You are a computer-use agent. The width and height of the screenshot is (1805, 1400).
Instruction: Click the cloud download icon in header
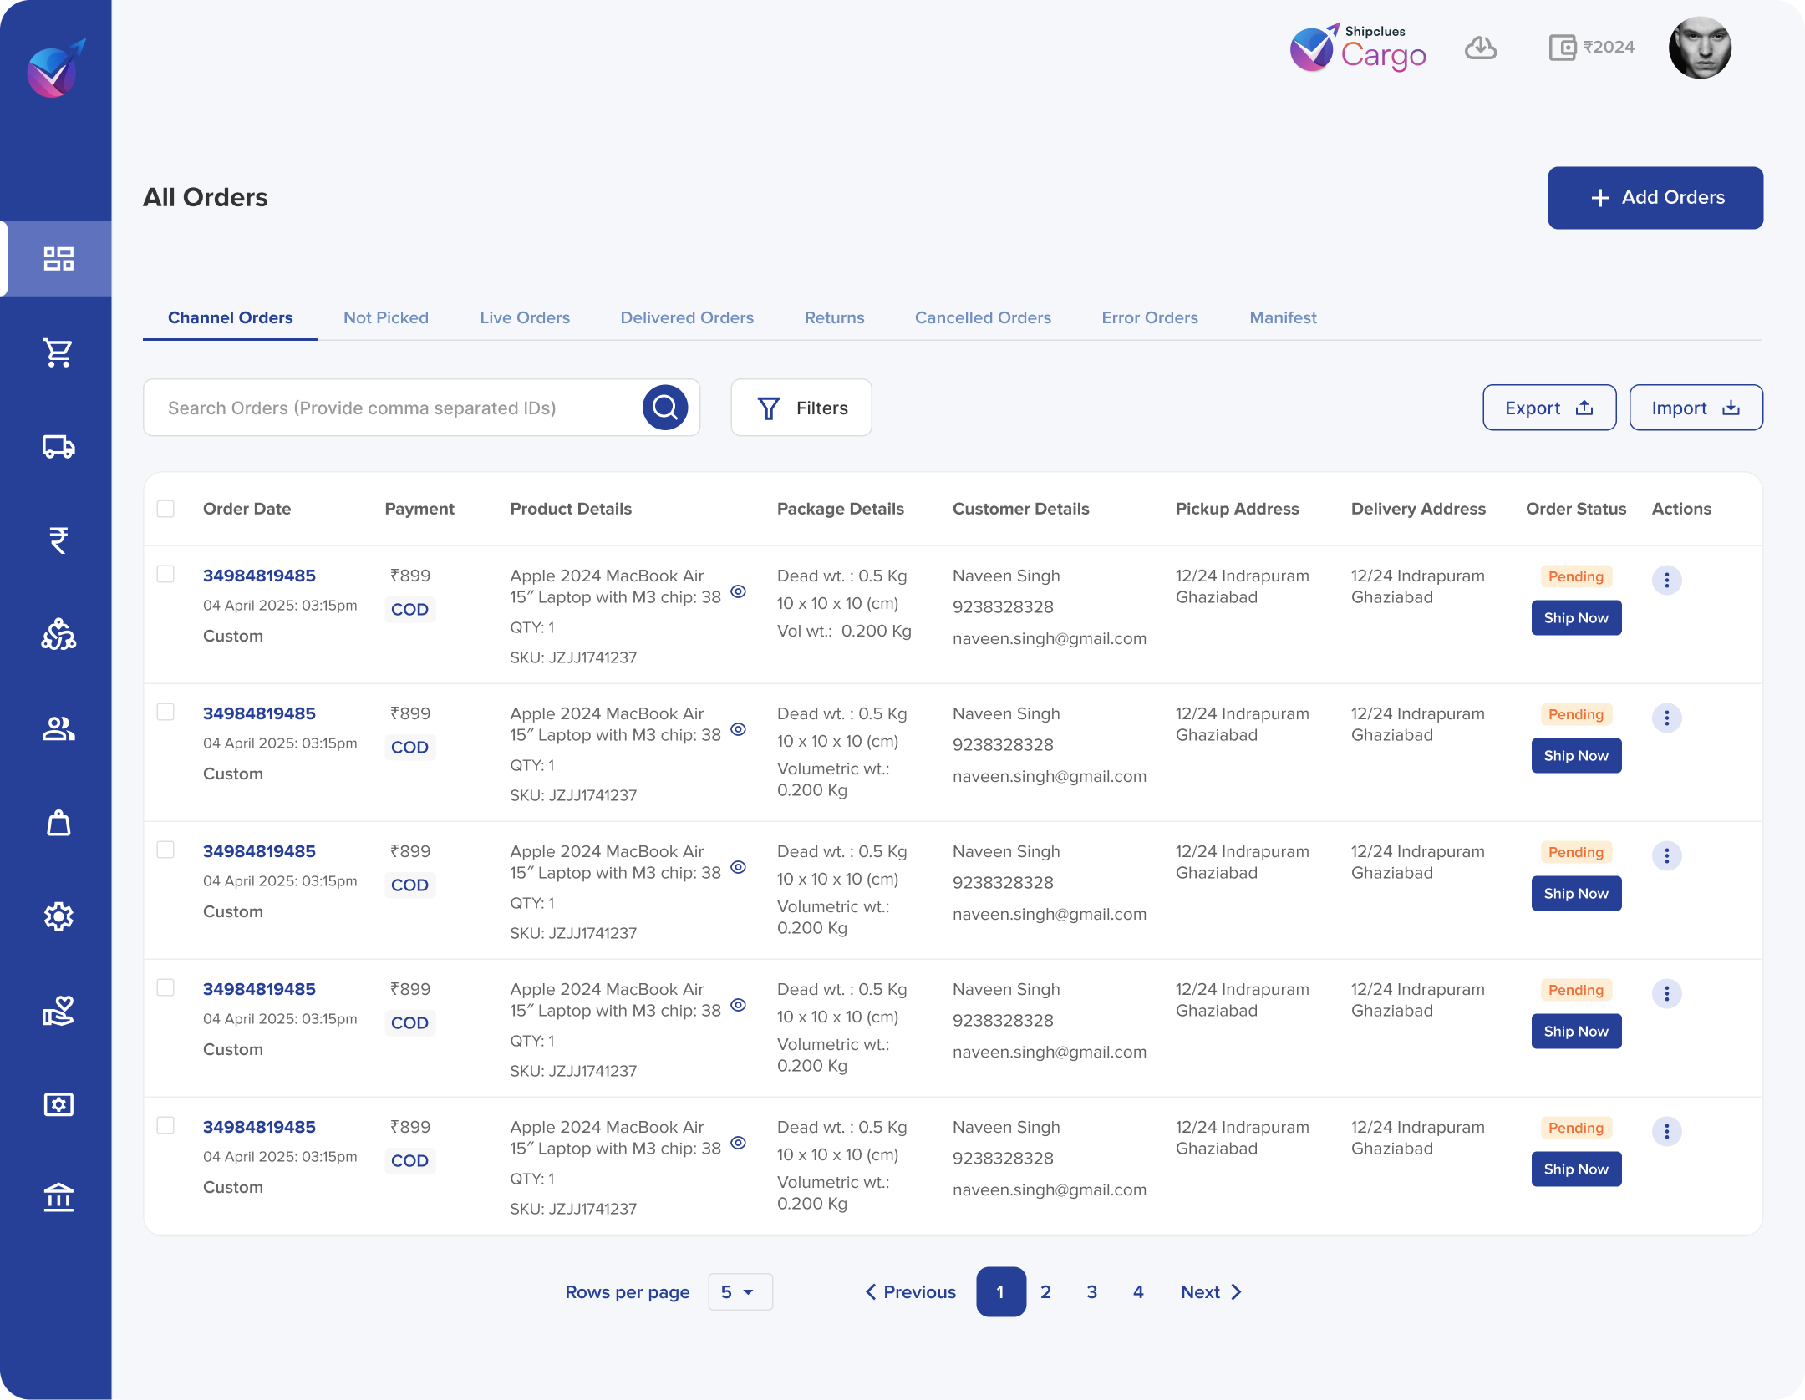click(x=1480, y=48)
